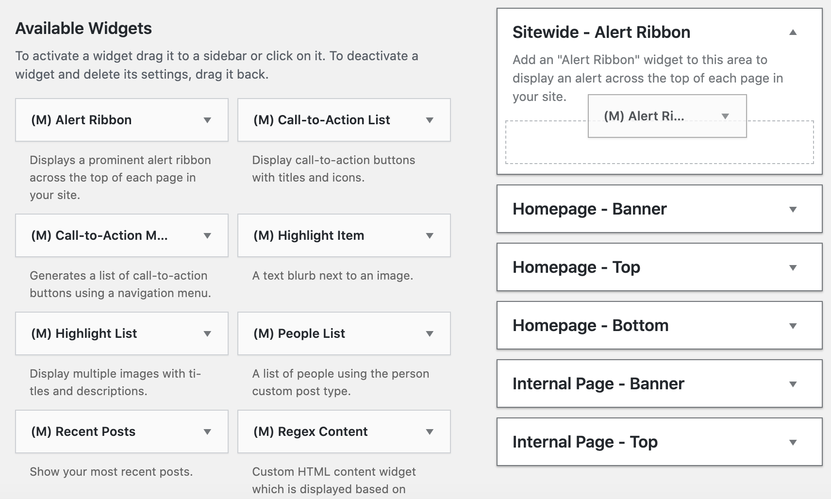Select the Homepage - Banner title bar
Screen dimensions: 831x499
589,208
